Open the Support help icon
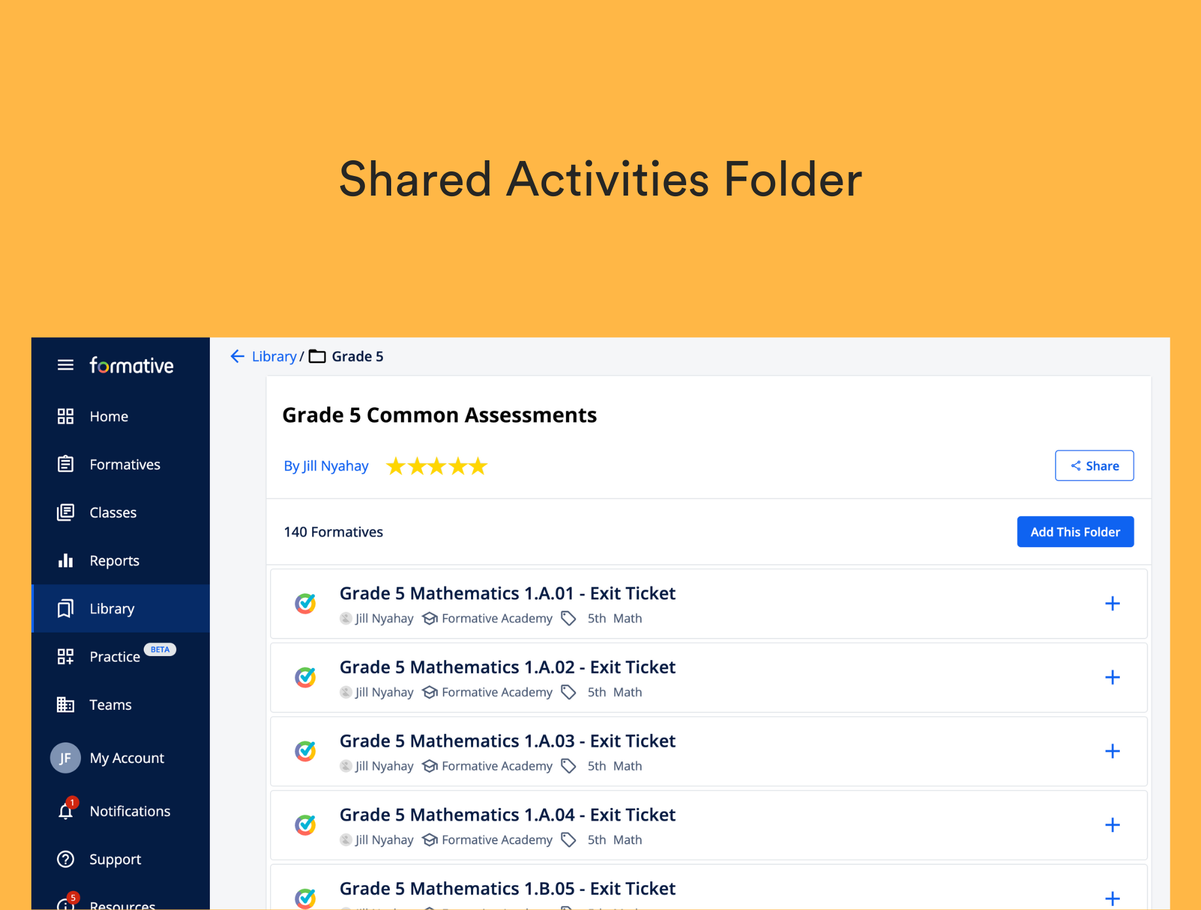This screenshot has width=1201, height=910. coord(65,859)
